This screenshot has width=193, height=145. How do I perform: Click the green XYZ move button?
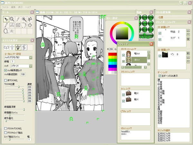[146, 36]
